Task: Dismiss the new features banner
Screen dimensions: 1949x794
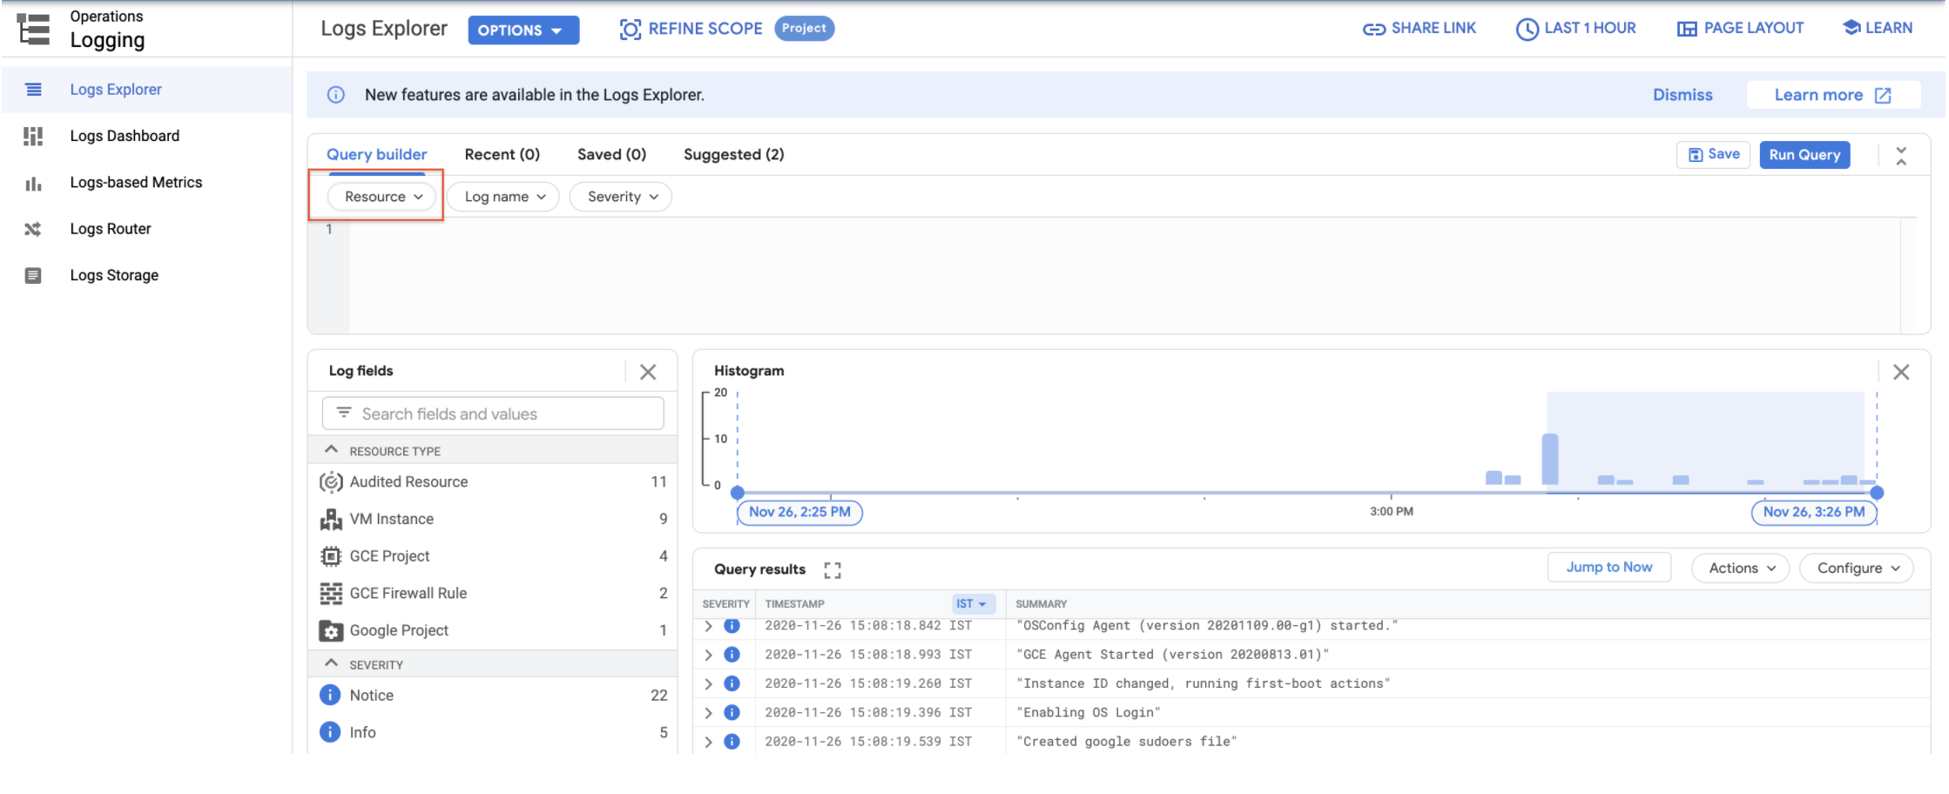Action: pyautogui.click(x=1683, y=95)
